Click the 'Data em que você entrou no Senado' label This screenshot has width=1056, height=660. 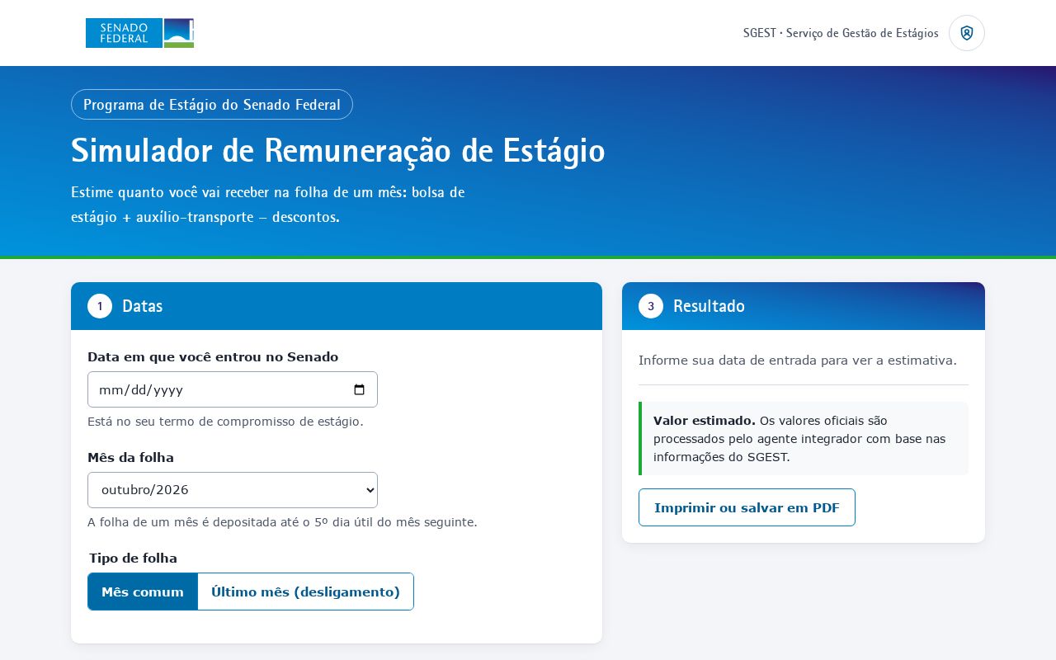pyautogui.click(x=213, y=357)
